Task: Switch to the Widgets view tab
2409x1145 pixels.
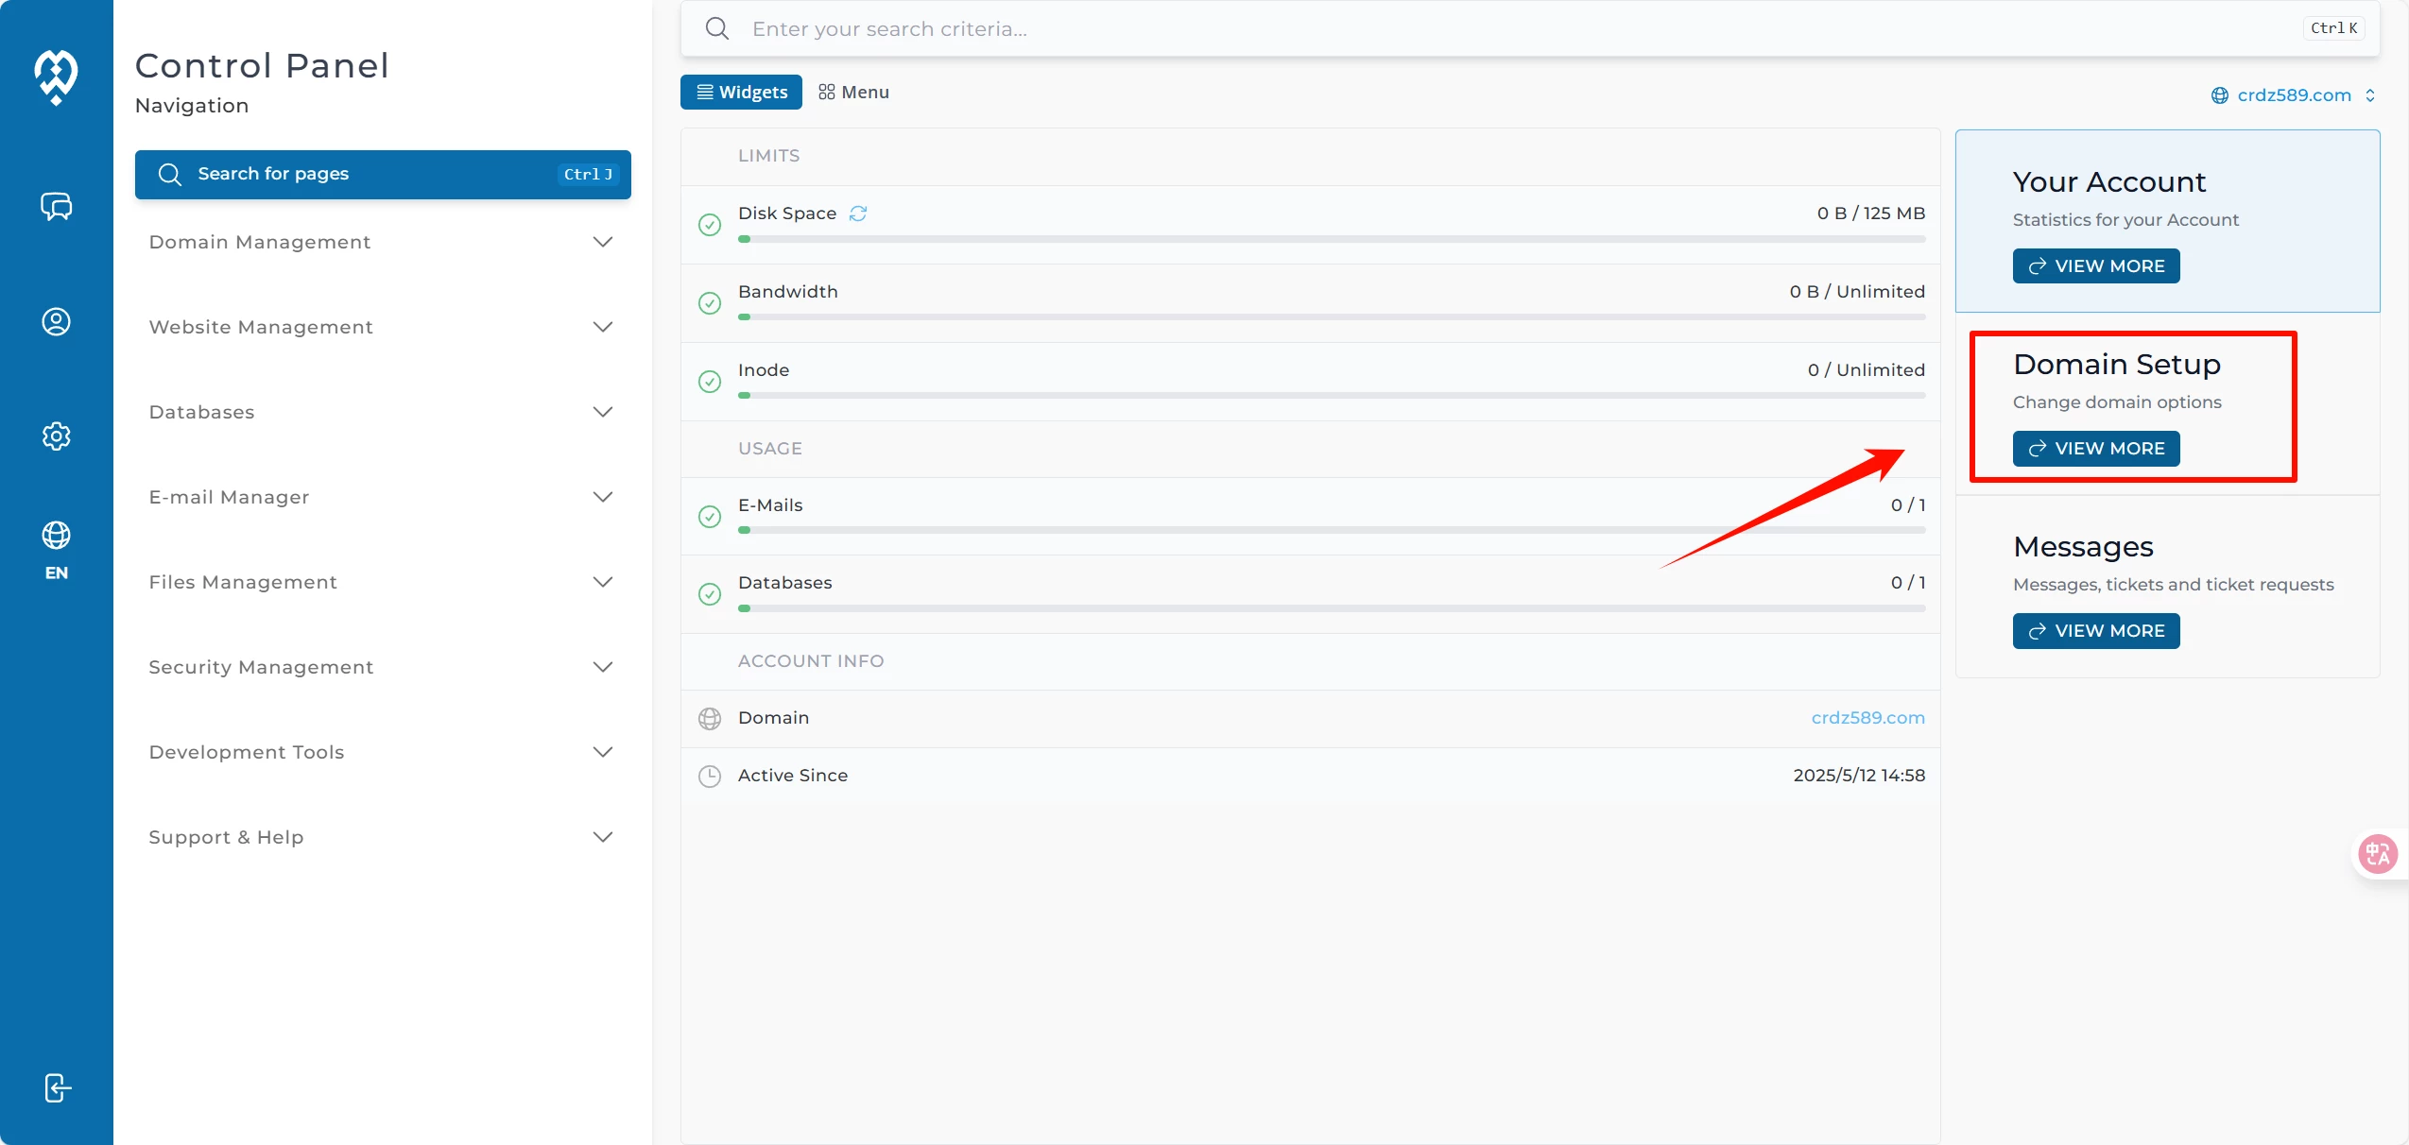Action: click(741, 92)
